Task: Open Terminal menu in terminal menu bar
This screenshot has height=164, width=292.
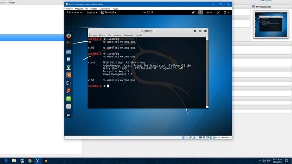Action: pyautogui.click(x=128, y=36)
